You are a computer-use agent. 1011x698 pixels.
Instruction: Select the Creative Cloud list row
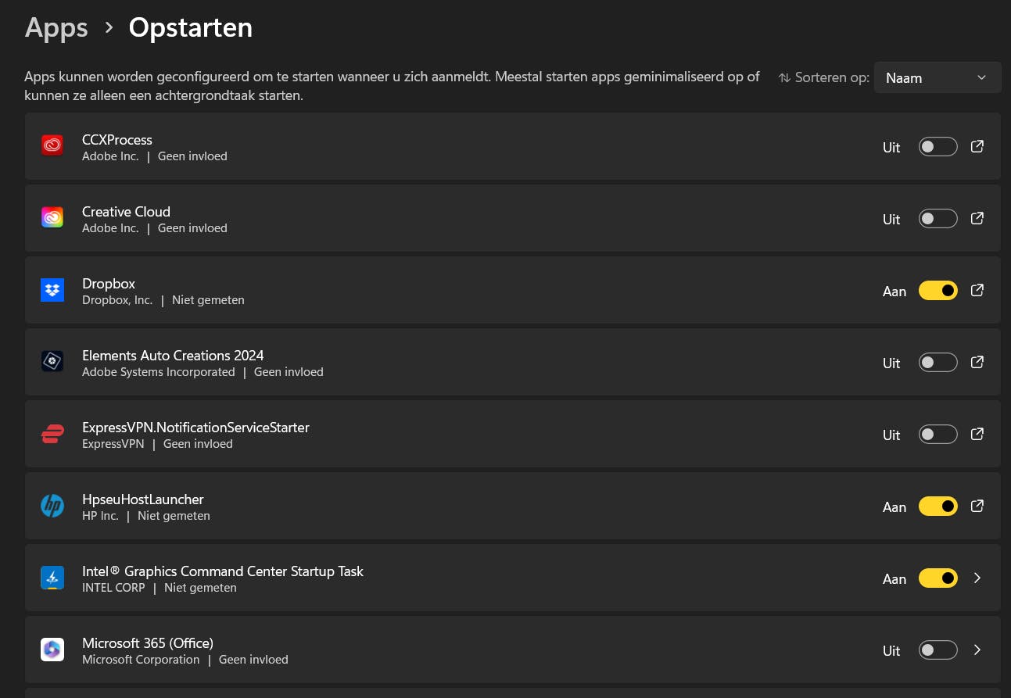click(x=469, y=219)
